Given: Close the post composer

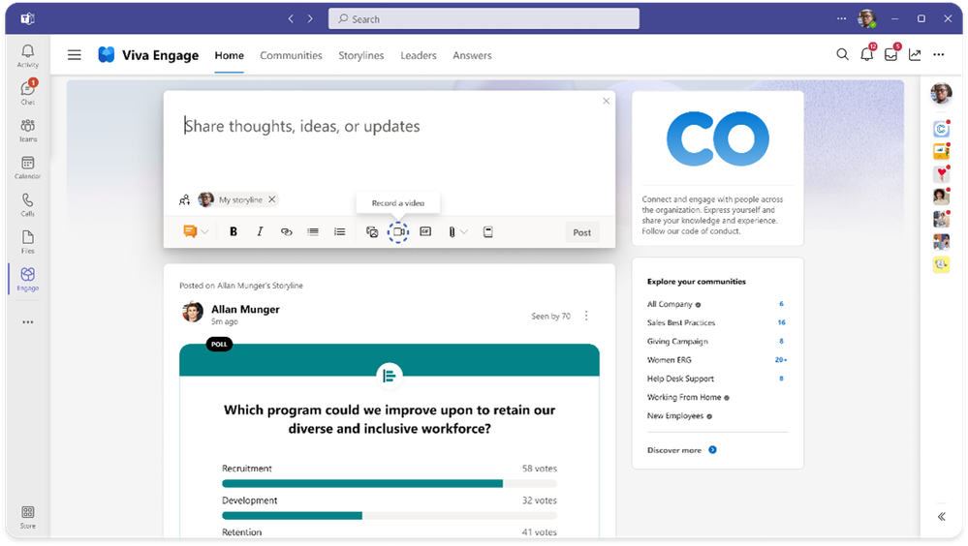Looking at the screenshot, I should (606, 102).
